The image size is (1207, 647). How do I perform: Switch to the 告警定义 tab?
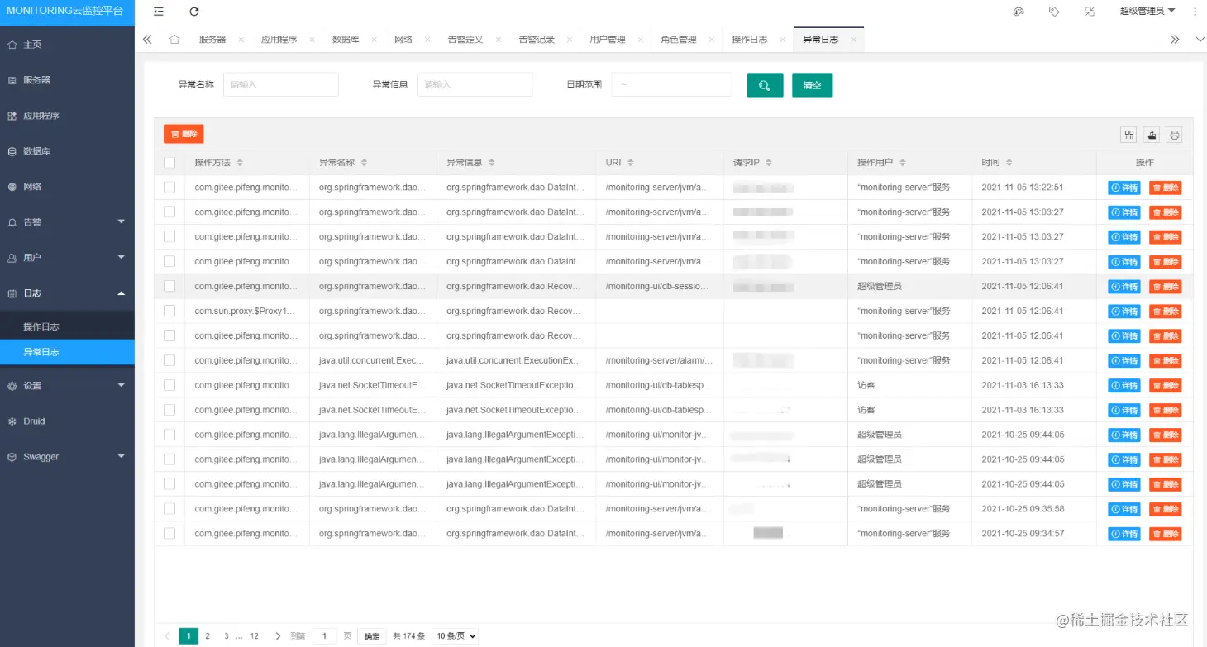tap(465, 40)
